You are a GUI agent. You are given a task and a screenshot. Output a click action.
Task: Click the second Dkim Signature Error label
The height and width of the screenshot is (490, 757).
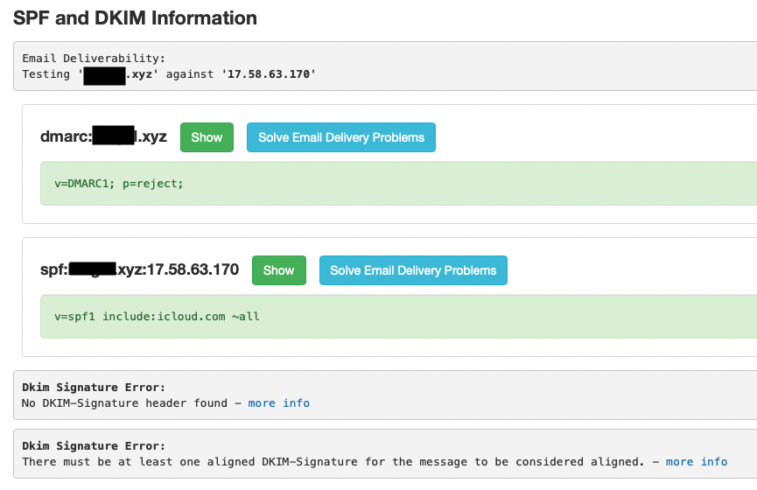pos(94,445)
